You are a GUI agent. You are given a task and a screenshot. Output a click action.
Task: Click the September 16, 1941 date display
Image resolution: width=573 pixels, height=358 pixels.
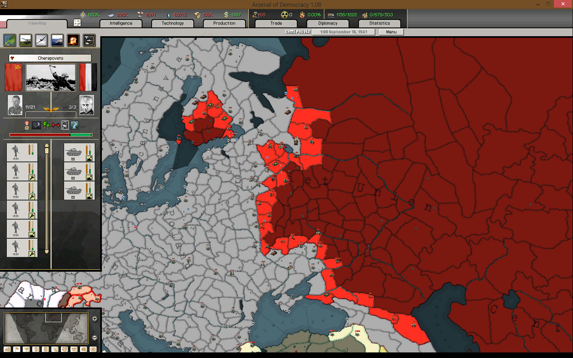click(344, 32)
